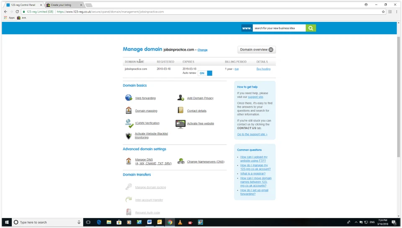This screenshot has width=402, height=228.
Task: Open Web forwarding link
Action: [145, 98]
